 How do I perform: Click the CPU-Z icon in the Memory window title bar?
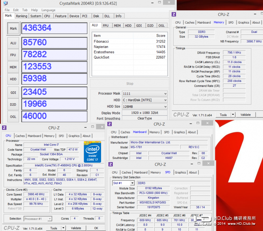[174, 15]
